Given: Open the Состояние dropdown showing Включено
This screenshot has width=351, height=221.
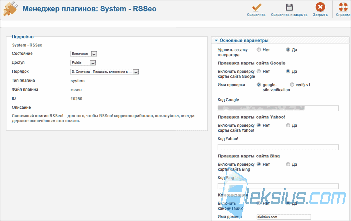Looking at the screenshot, I should 84,54.
